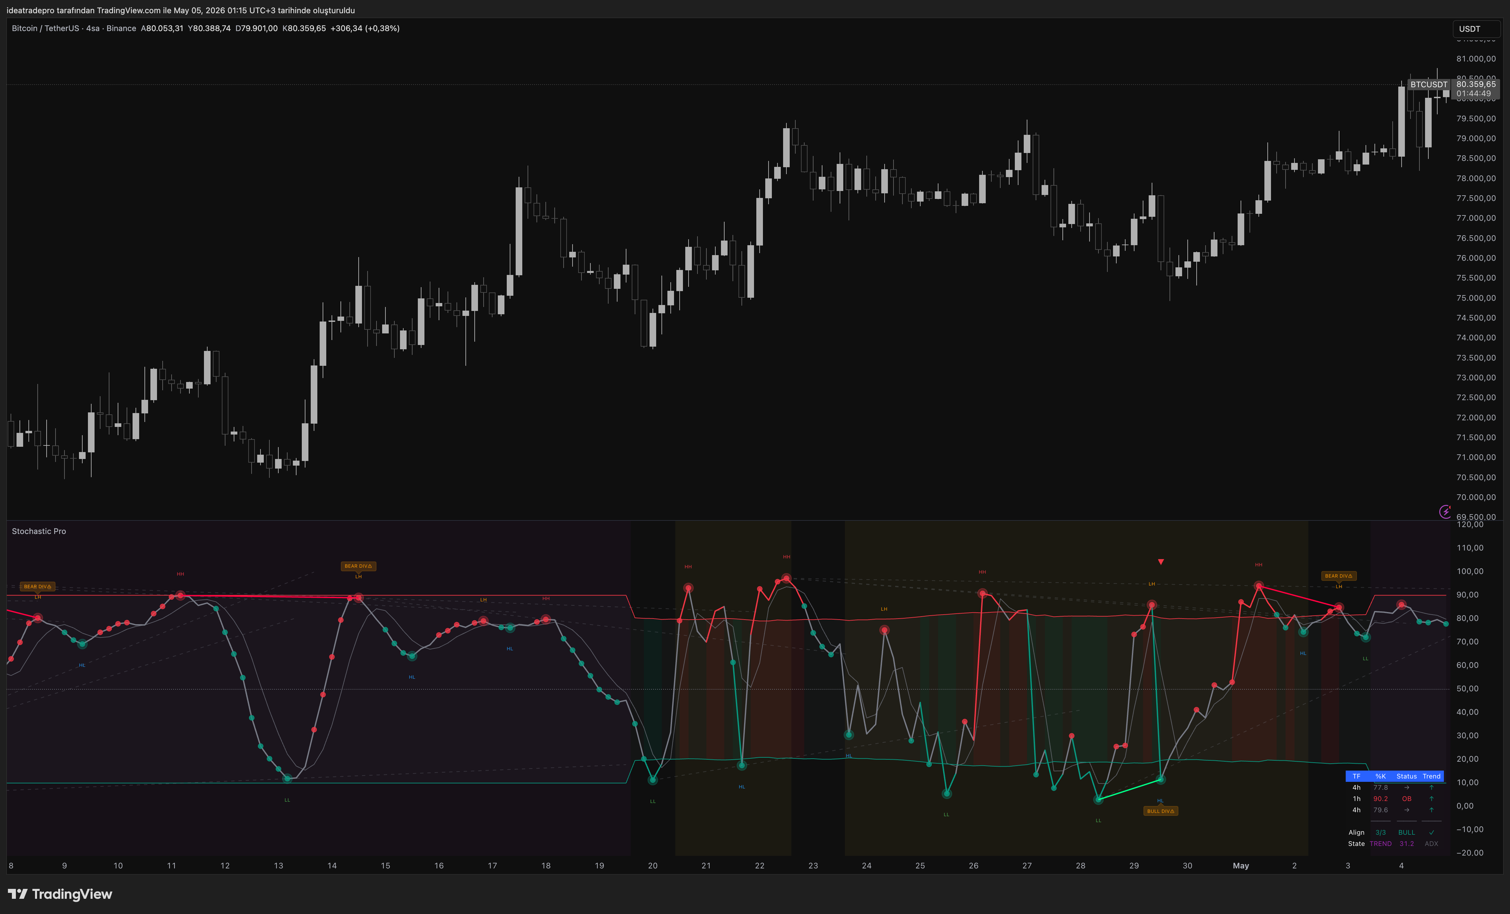Click the 31.2 ADX value
The image size is (1510, 914).
(x=1407, y=844)
